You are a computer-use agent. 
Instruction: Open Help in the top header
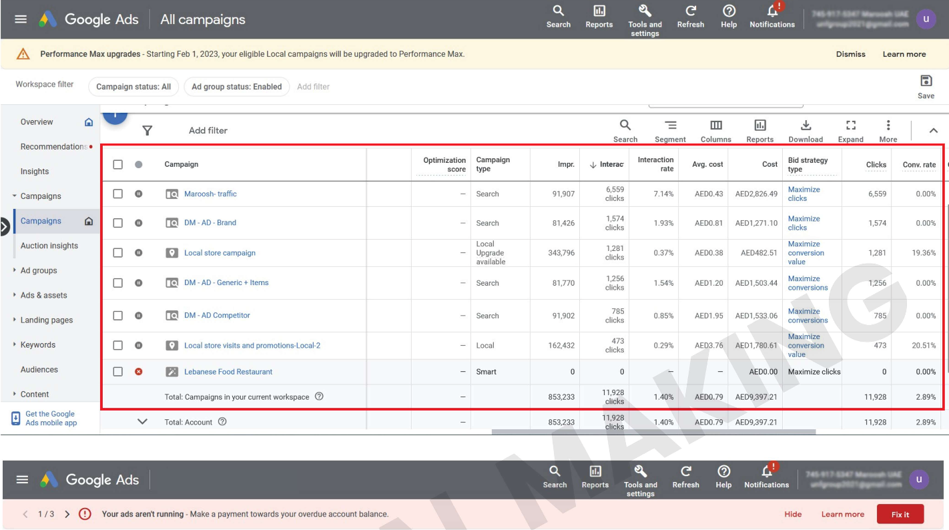tap(729, 17)
